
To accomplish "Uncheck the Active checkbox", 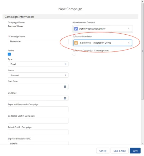I will pyautogui.click(x=9, y=54).
